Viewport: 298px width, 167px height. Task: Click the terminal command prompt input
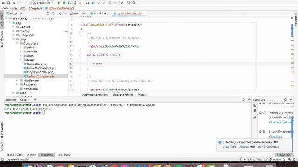click(x=43, y=113)
